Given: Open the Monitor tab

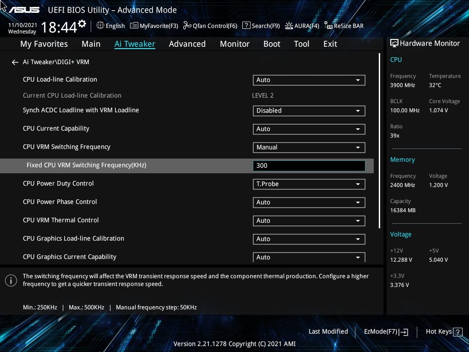Looking at the screenshot, I should [235, 44].
